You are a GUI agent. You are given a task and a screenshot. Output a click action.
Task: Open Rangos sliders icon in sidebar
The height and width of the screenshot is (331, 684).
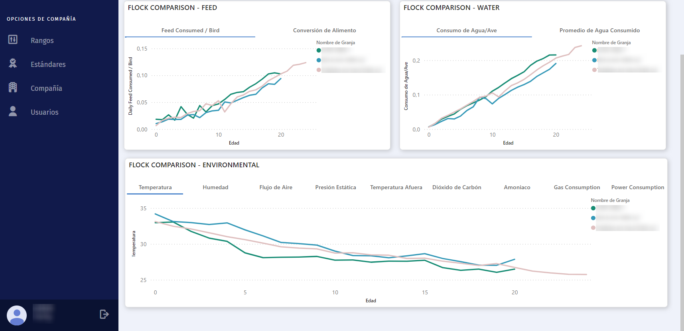click(x=13, y=39)
